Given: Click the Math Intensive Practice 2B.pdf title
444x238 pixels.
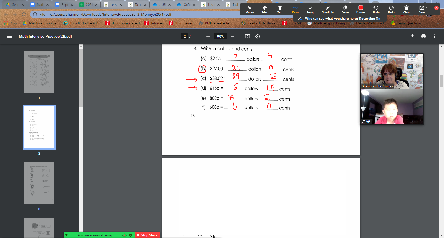Looking at the screenshot, I should [46, 36].
